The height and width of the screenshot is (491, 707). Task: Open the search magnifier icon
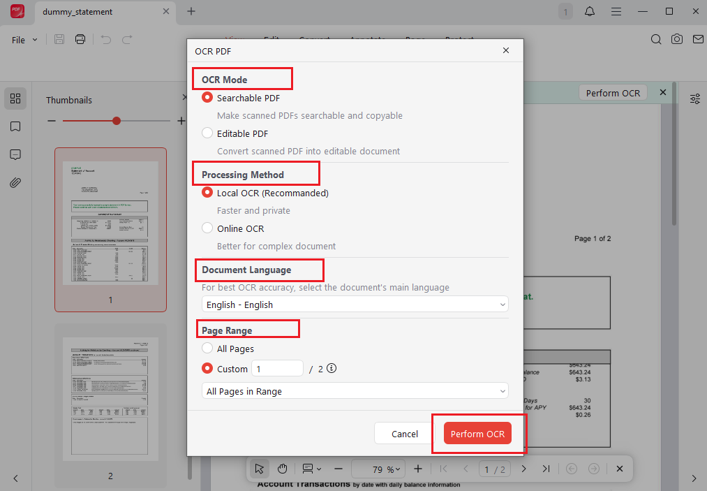point(656,39)
